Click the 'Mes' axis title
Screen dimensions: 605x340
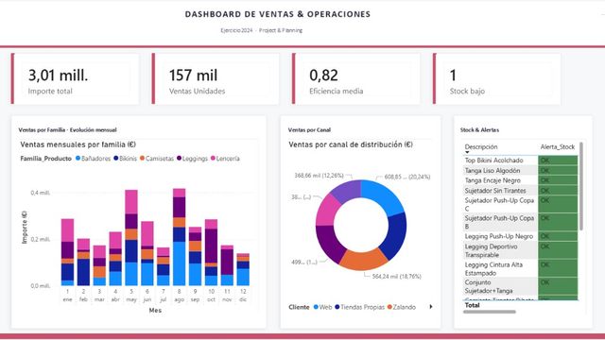click(155, 310)
